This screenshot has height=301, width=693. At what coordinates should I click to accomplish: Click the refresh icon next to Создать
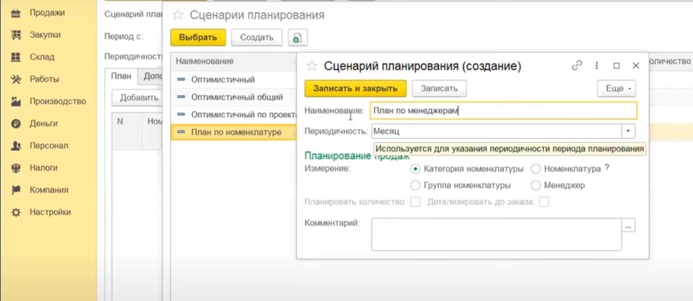pyautogui.click(x=297, y=38)
